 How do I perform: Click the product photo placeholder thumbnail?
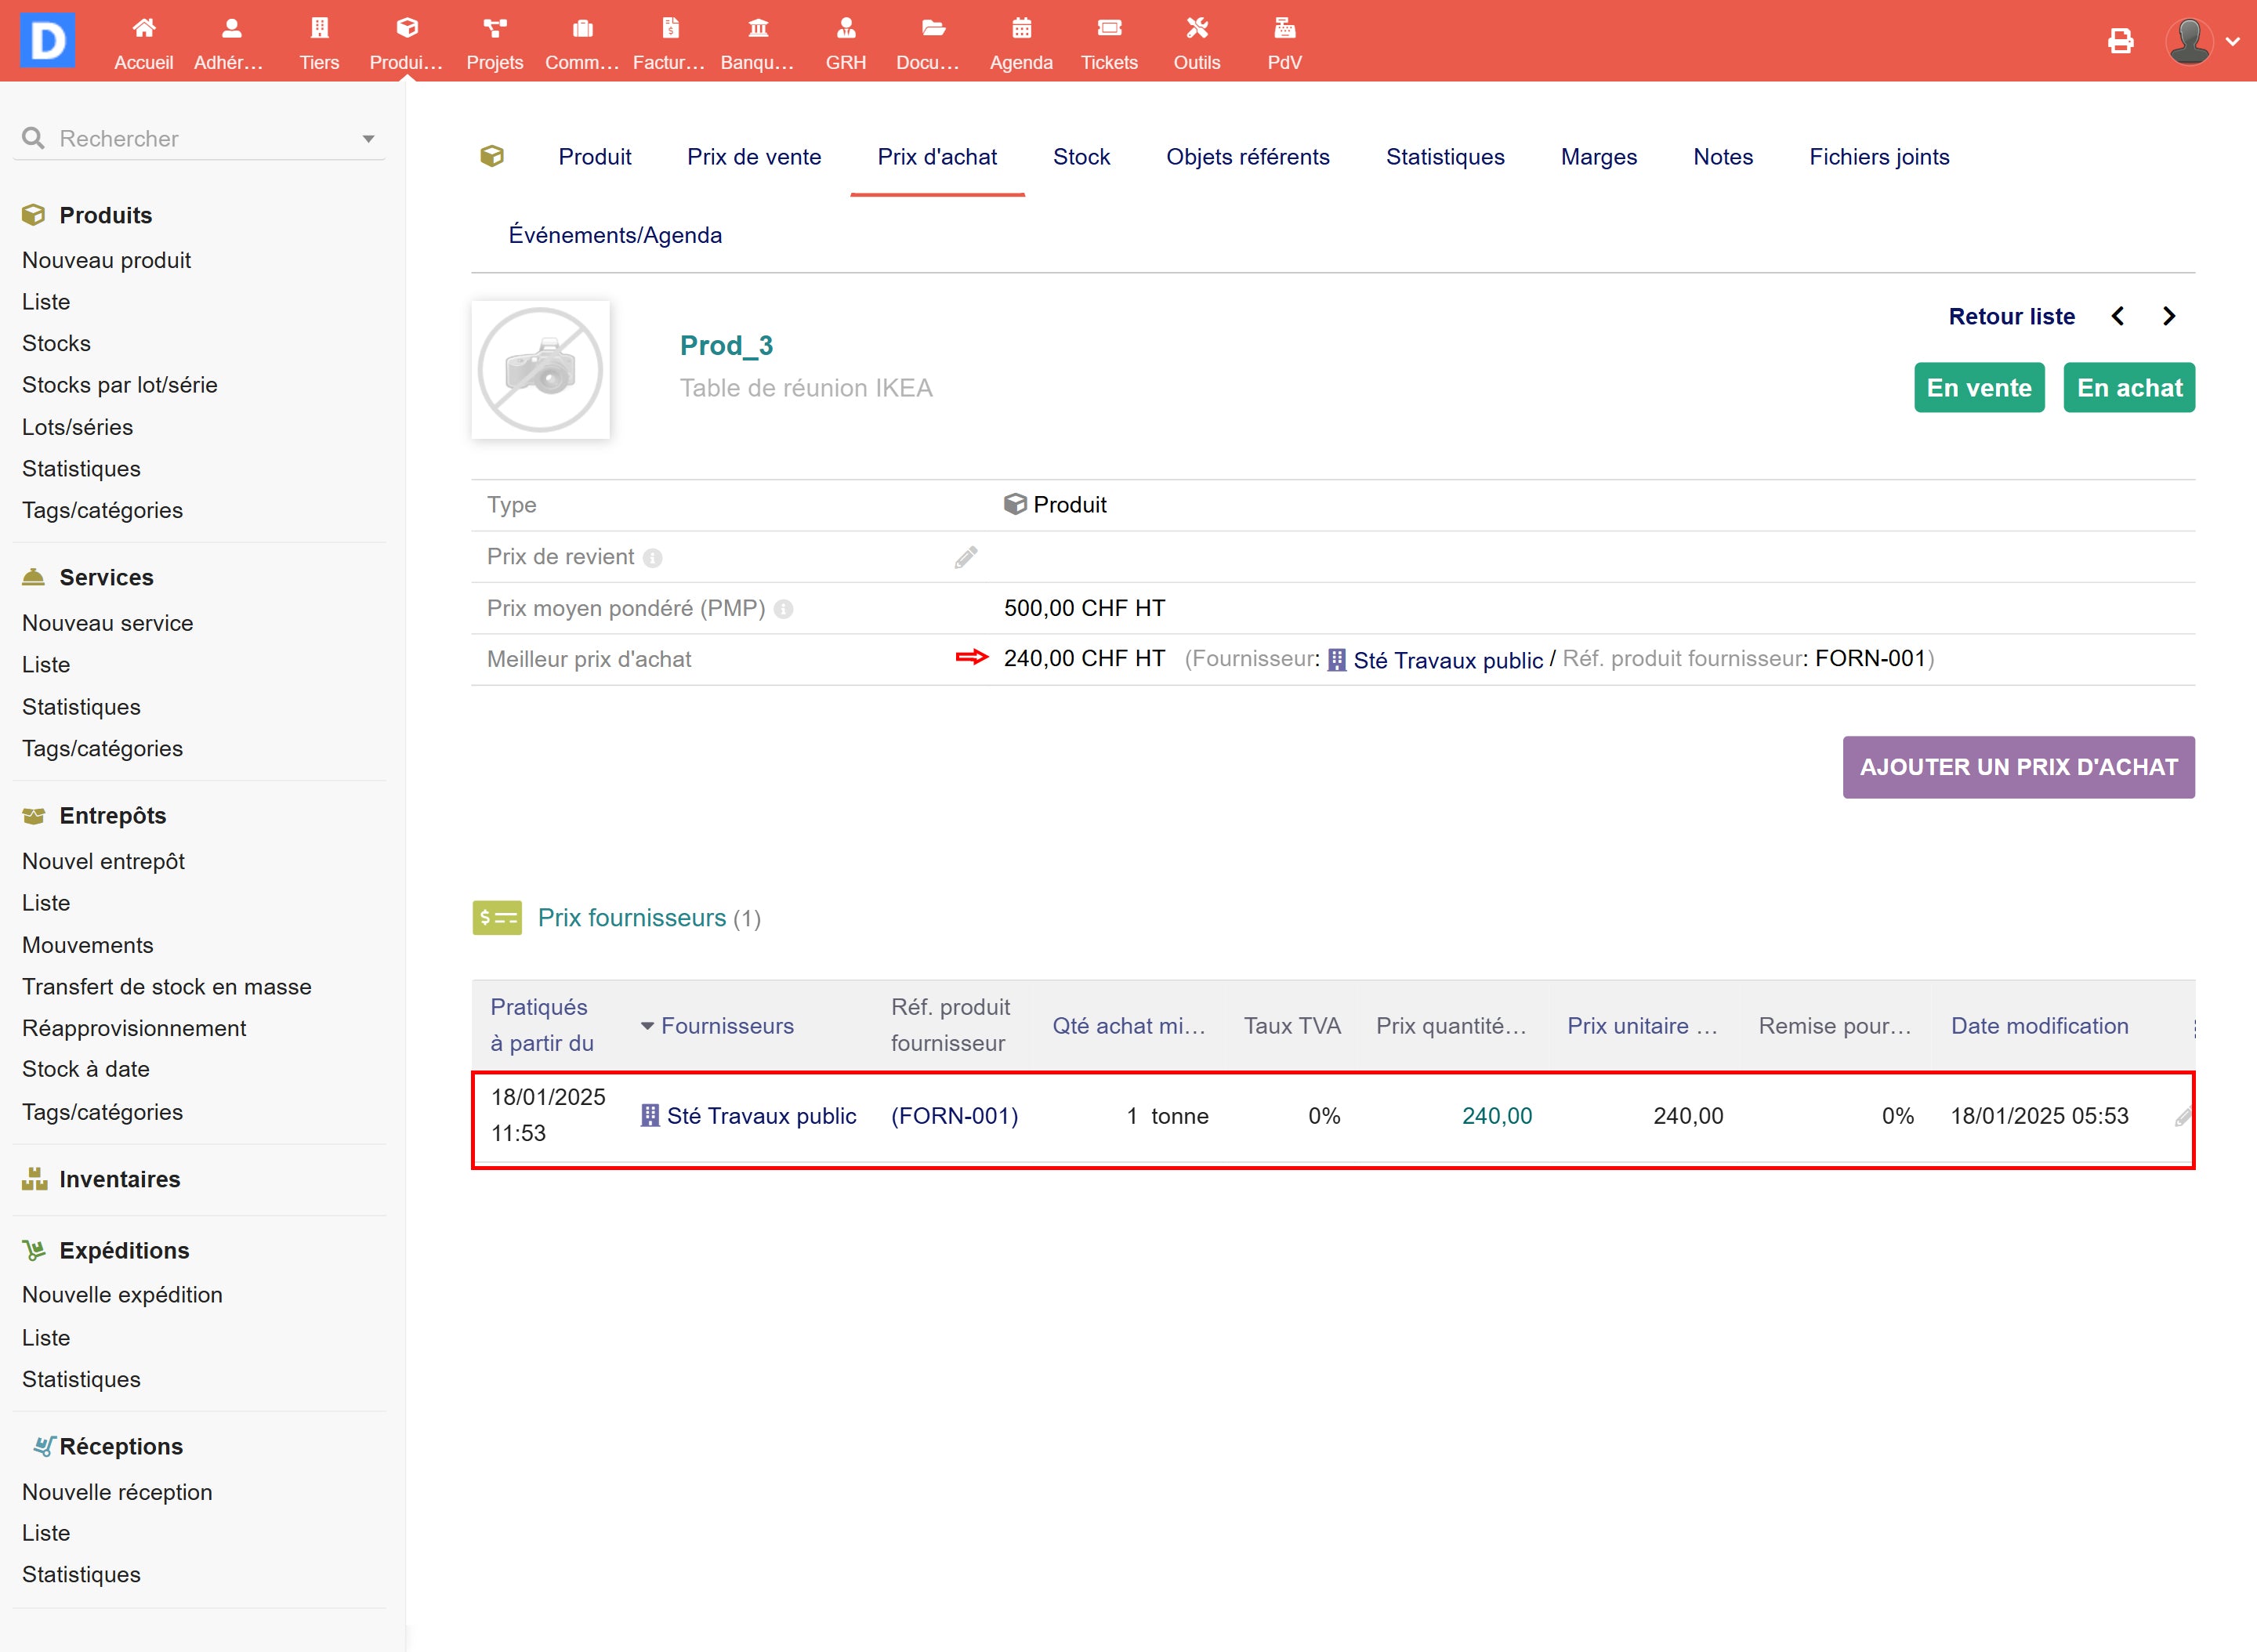[541, 370]
